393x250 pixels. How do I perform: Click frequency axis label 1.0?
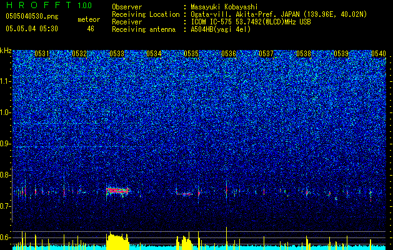[6, 113]
